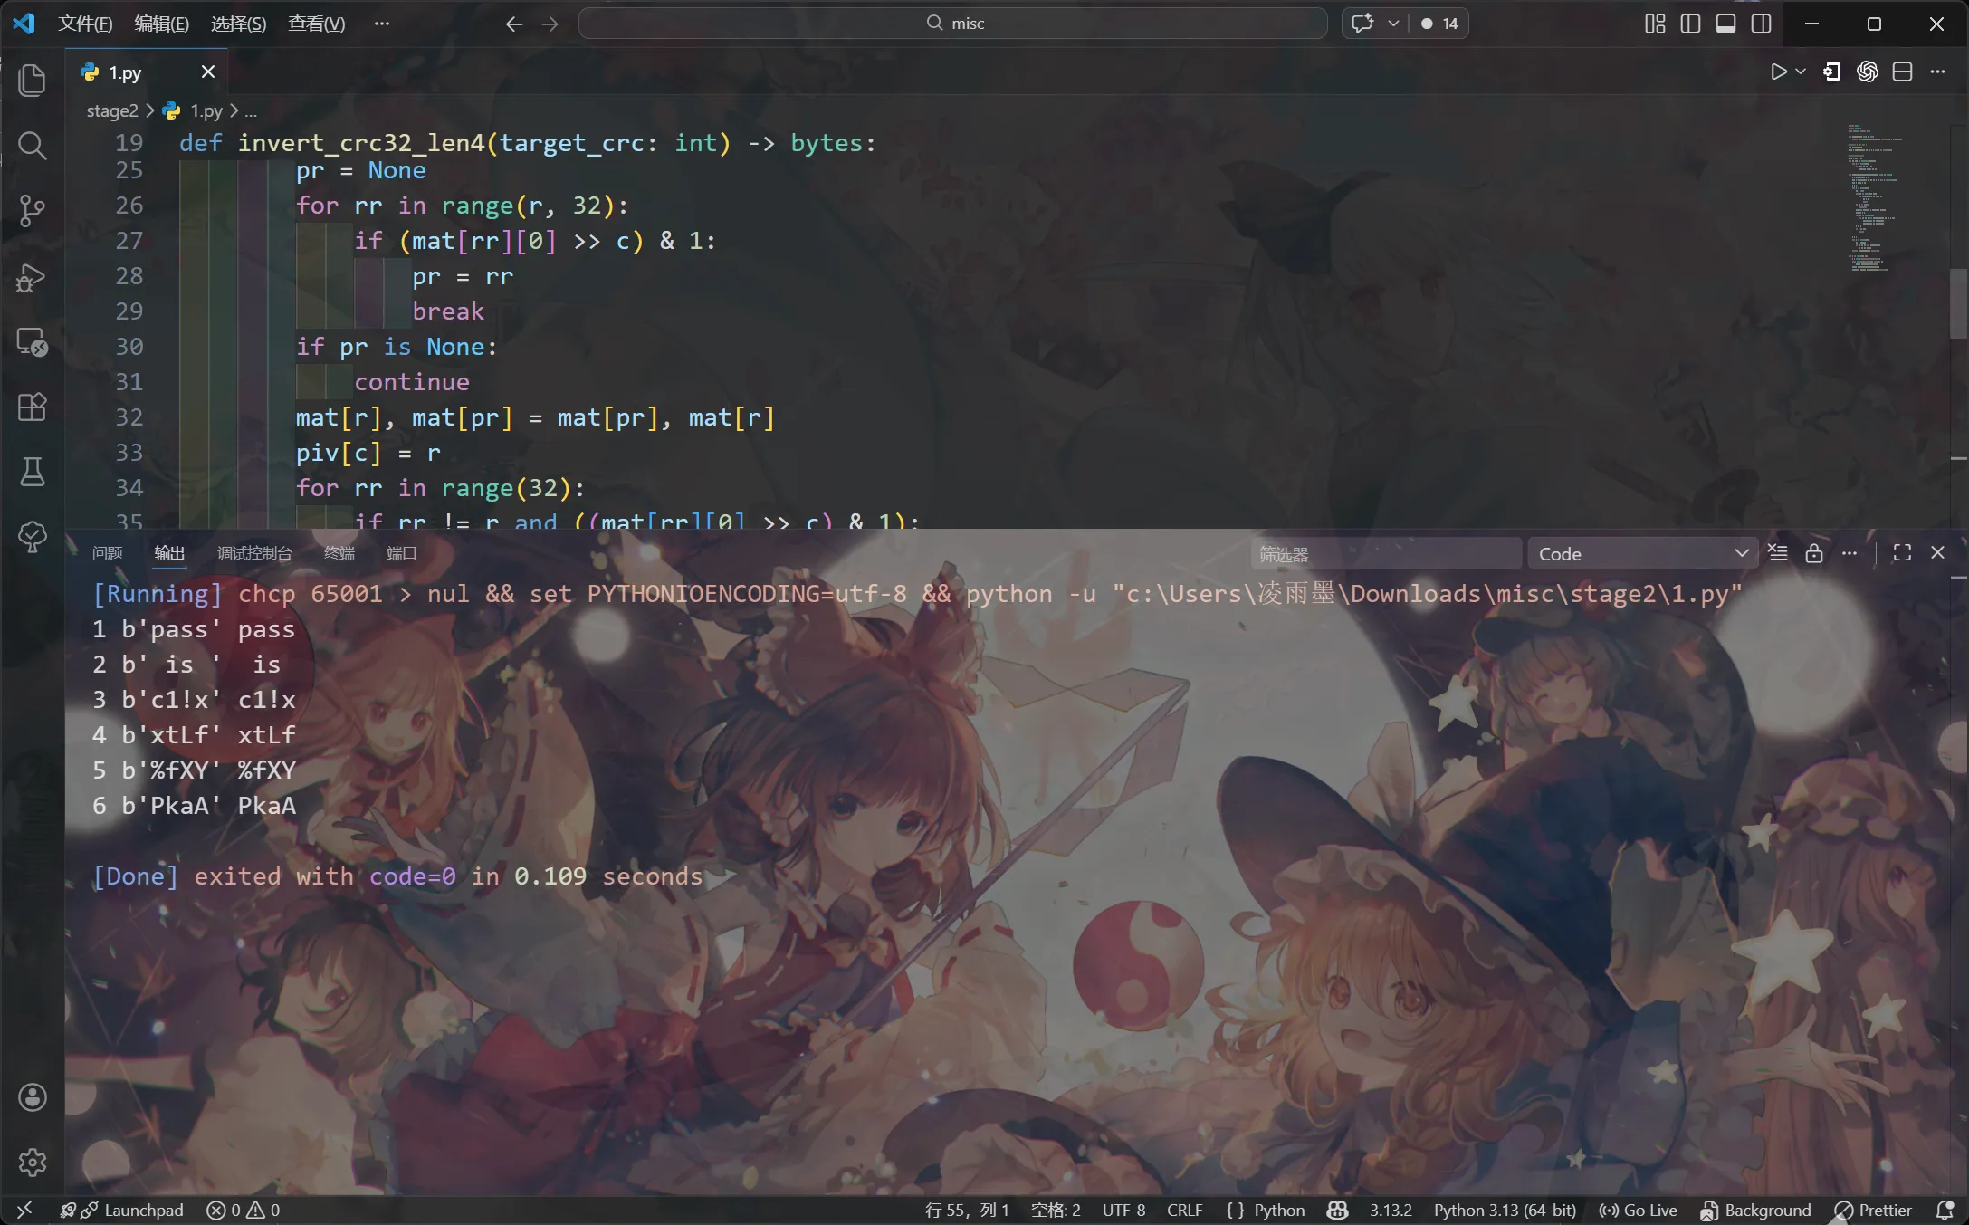
Task: Open the Source Control view
Action: click(32, 210)
